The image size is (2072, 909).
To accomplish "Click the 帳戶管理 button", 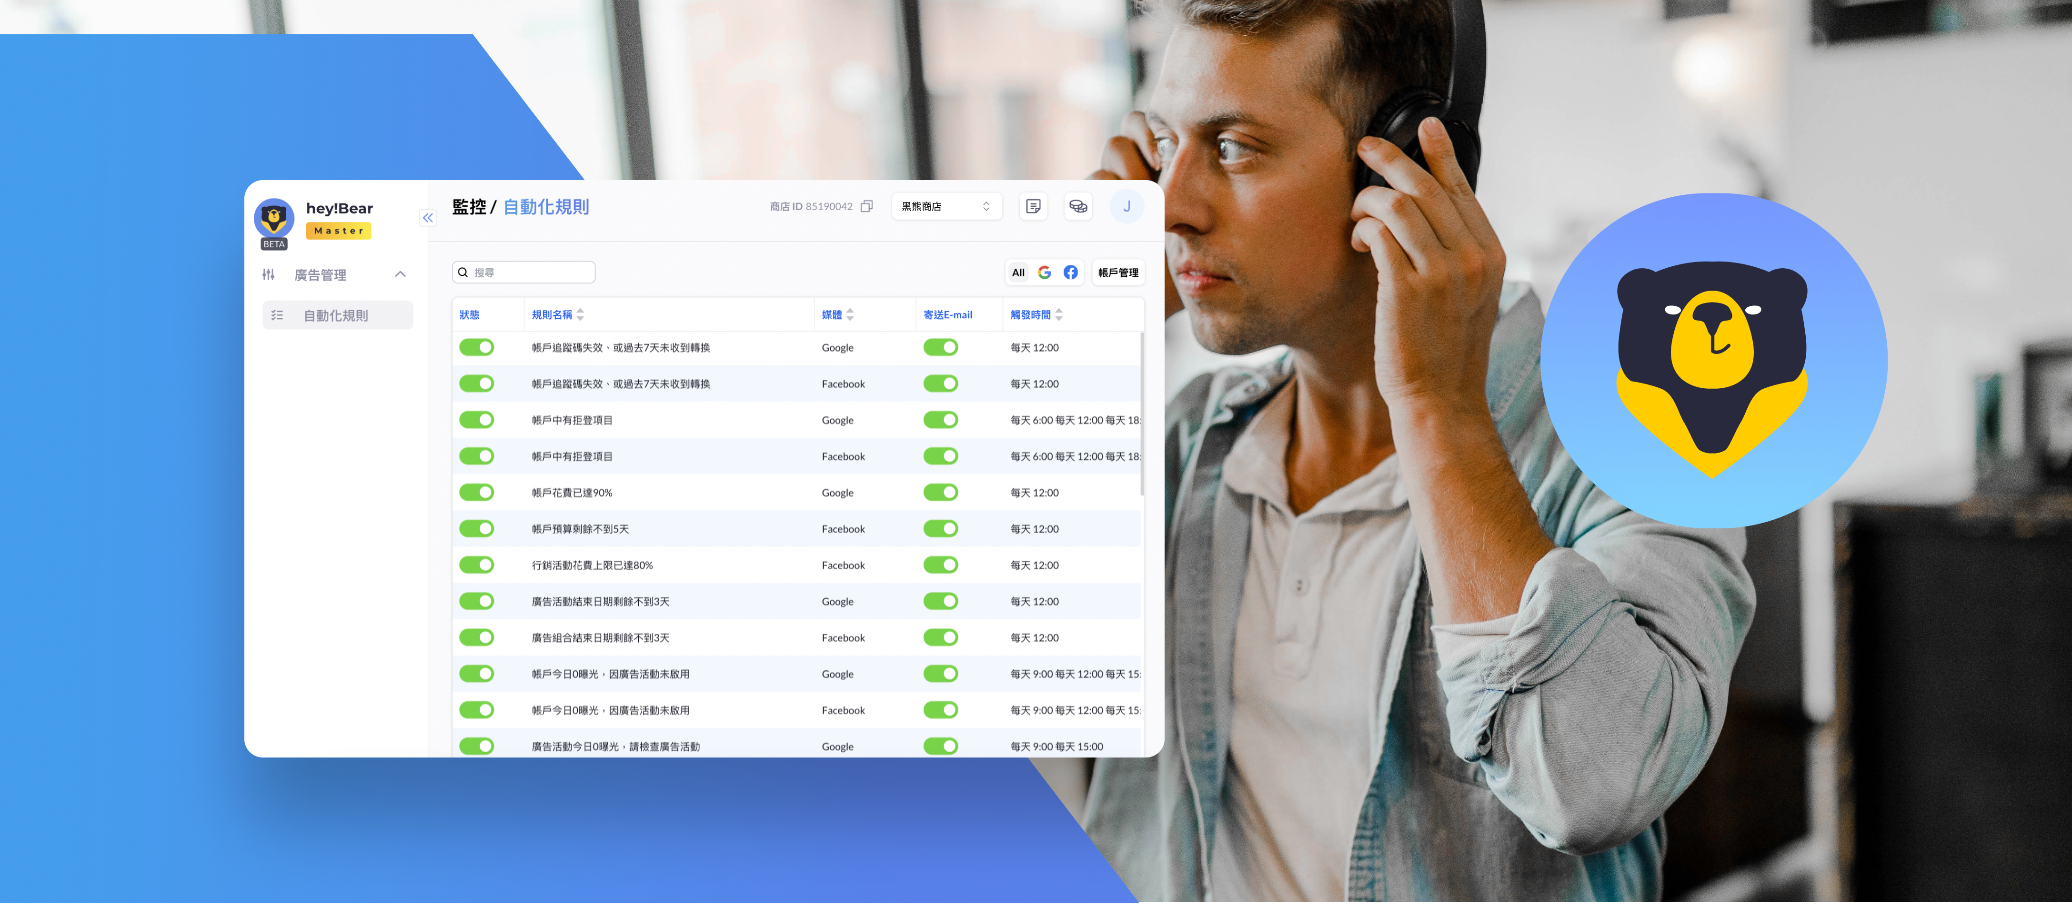I will click(x=1118, y=273).
